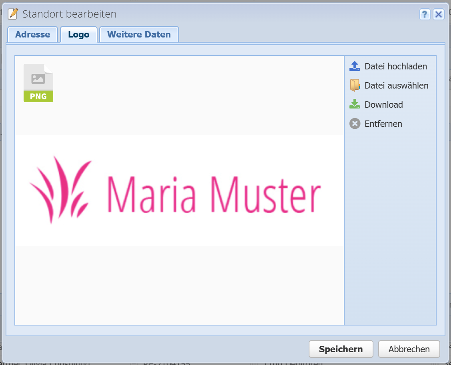Viewport: 451px width, 365px height.
Task: Click the Datei hochladen text label
Action: pos(395,66)
